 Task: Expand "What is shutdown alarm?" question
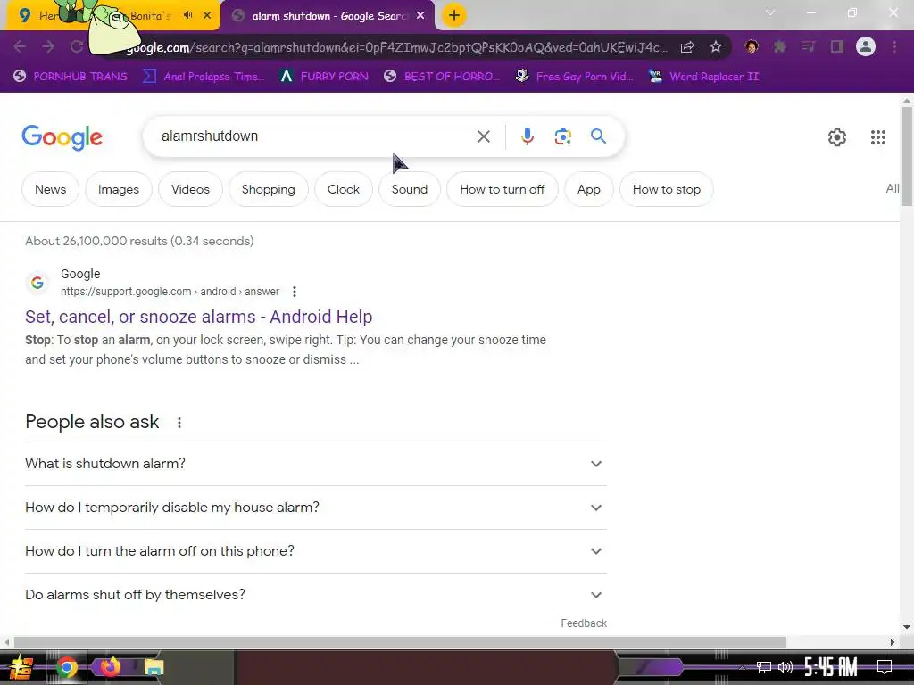[x=315, y=464]
